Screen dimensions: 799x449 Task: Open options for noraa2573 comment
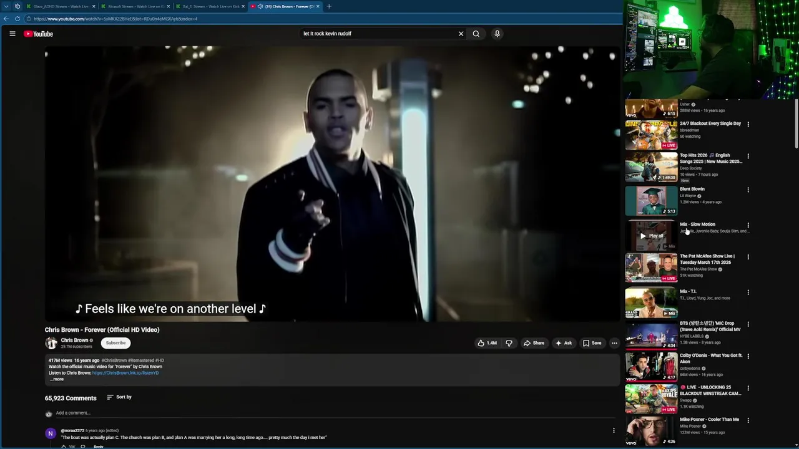coord(614,430)
